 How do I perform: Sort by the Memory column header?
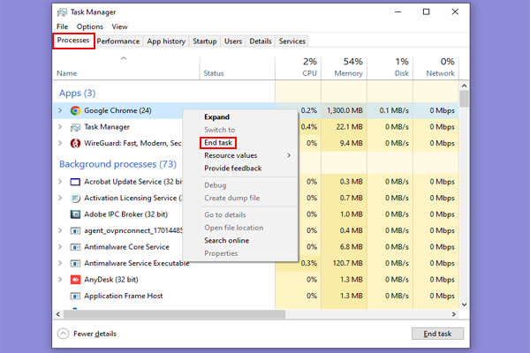[344, 68]
